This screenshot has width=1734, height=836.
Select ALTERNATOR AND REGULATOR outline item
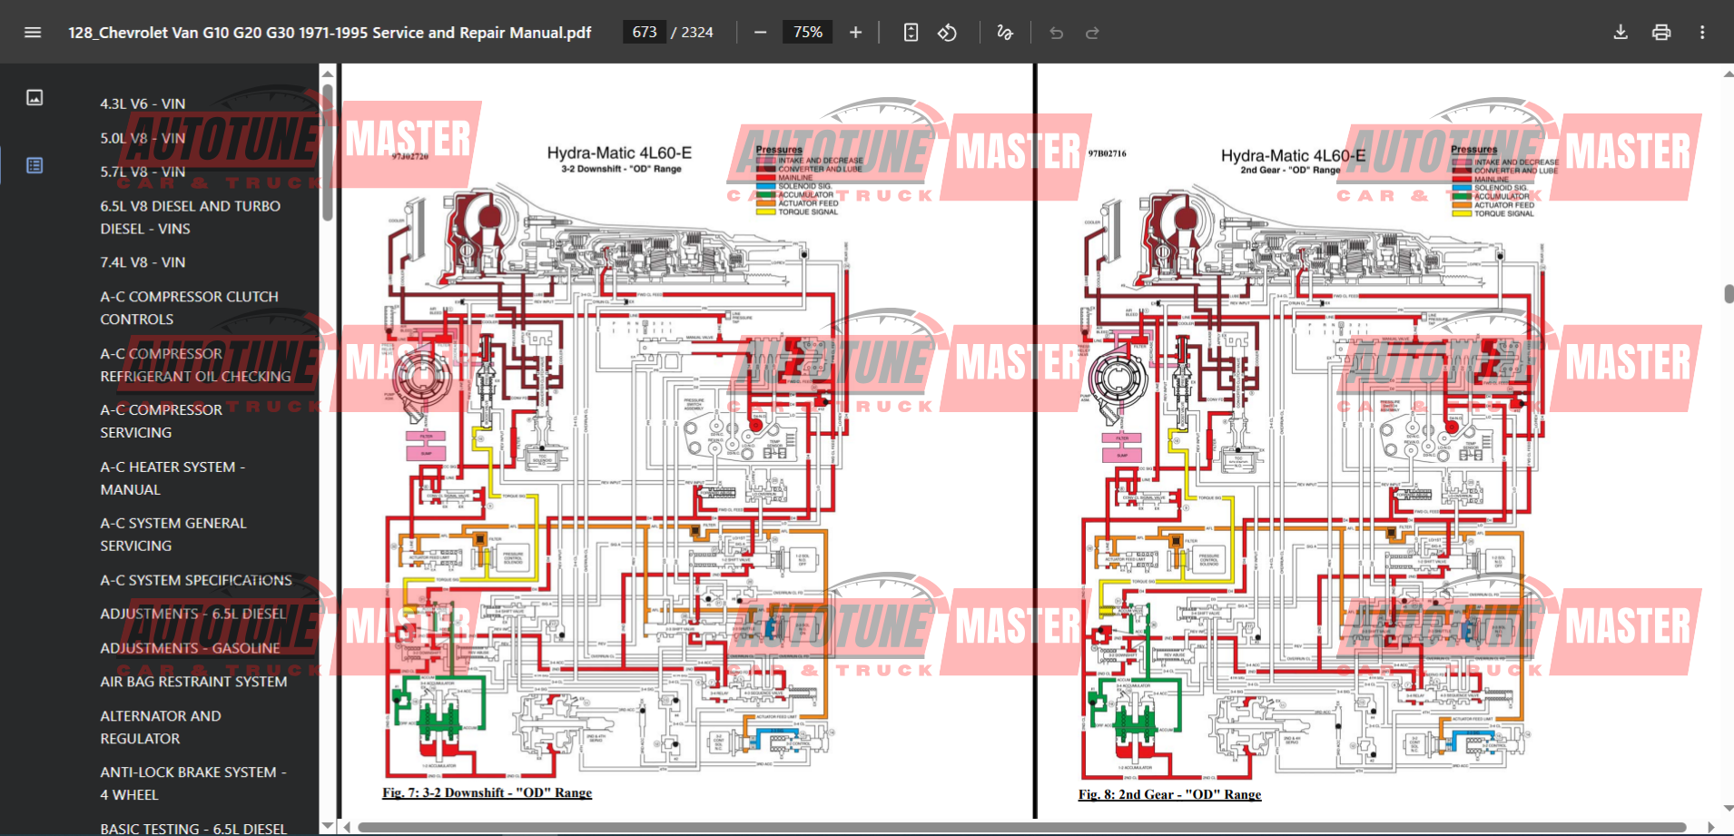[161, 727]
